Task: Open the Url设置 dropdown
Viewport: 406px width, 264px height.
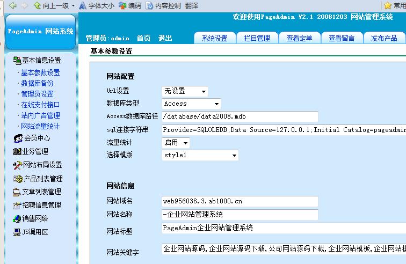Action: (x=185, y=91)
